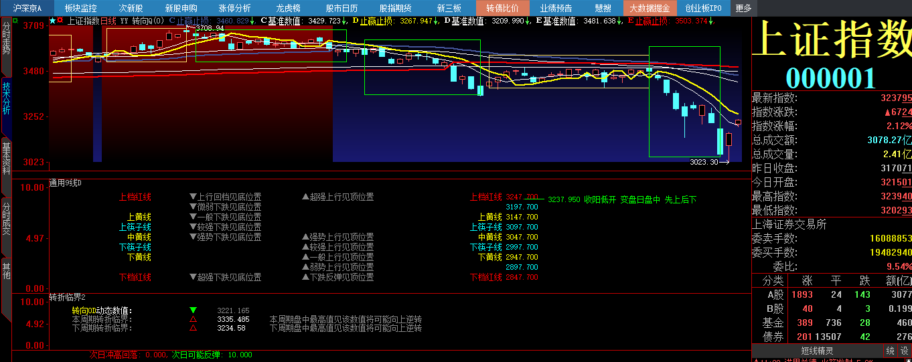Click the red triangle next to 本周期转折临界
912x362 pixels.
194,319
